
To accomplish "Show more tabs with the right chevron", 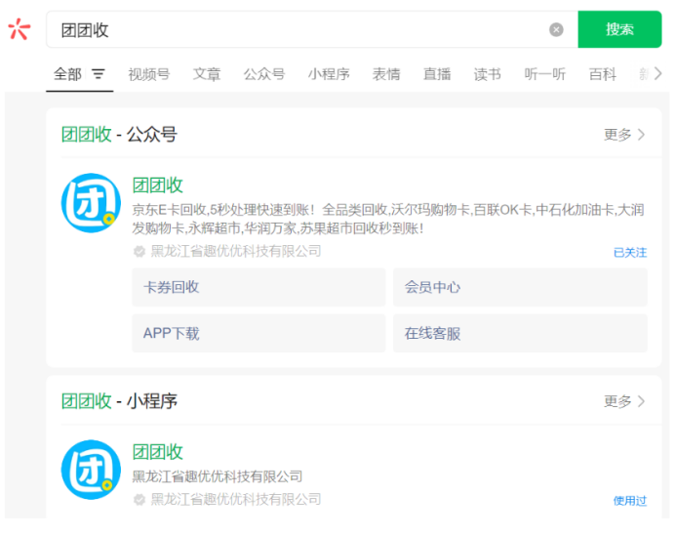I will 657,73.
